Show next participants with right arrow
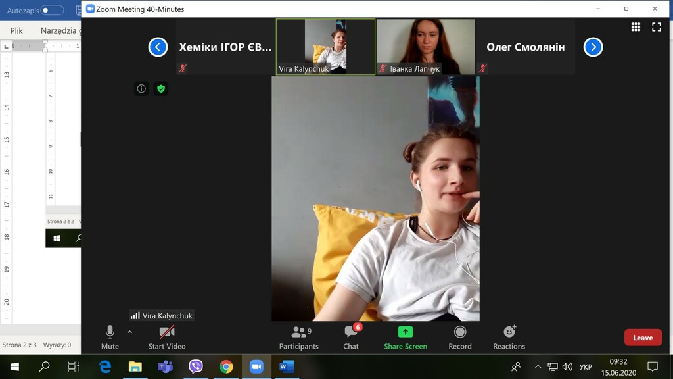Viewport: 673px width, 379px height. click(593, 47)
